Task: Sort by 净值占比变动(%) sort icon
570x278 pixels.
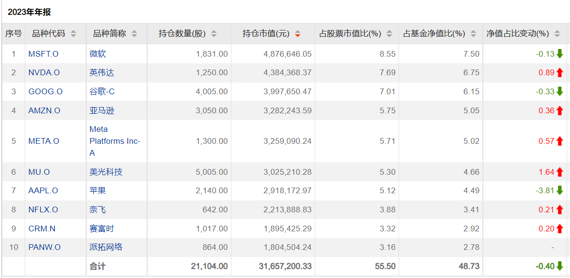Action: point(557,34)
